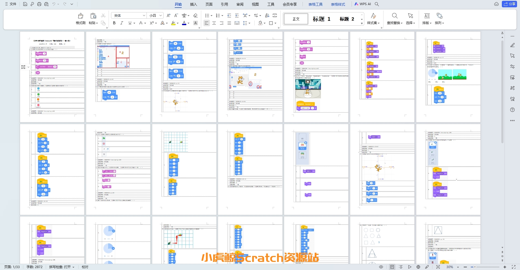Click the WPS AI button
This screenshot has height=270, width=520.
pyautogui.click(x=363, y=4)
